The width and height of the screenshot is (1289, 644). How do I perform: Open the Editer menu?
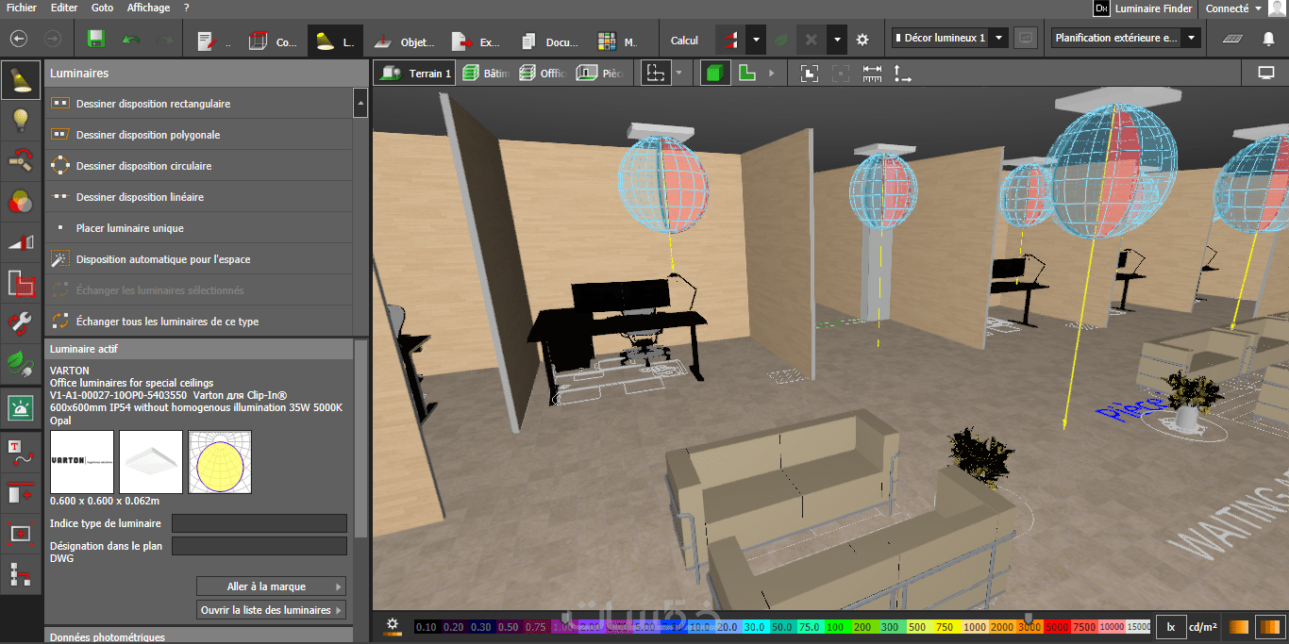pyautogui.click(x=64, y=8)
